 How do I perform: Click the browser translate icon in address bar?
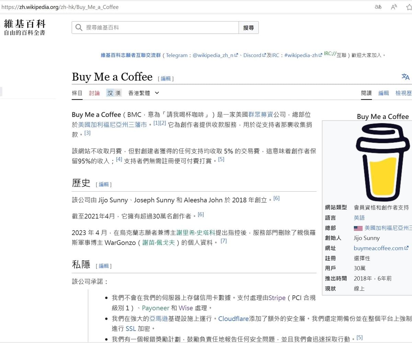click(378, 7)
